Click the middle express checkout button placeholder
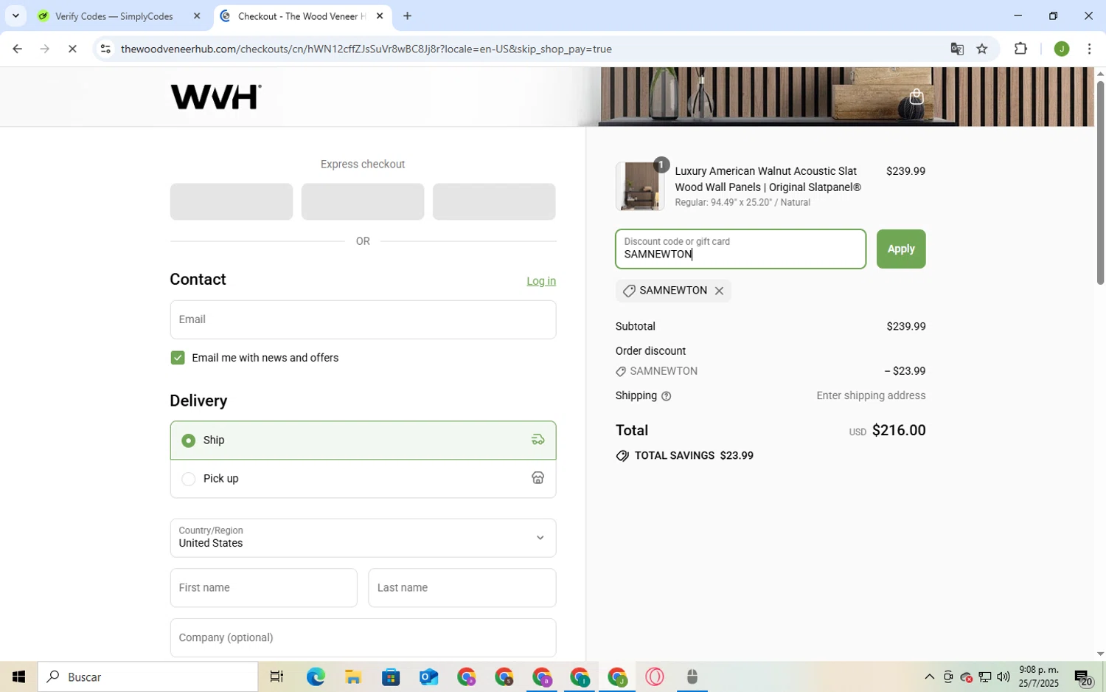The image size is (1106, 692). pos(363,201)
